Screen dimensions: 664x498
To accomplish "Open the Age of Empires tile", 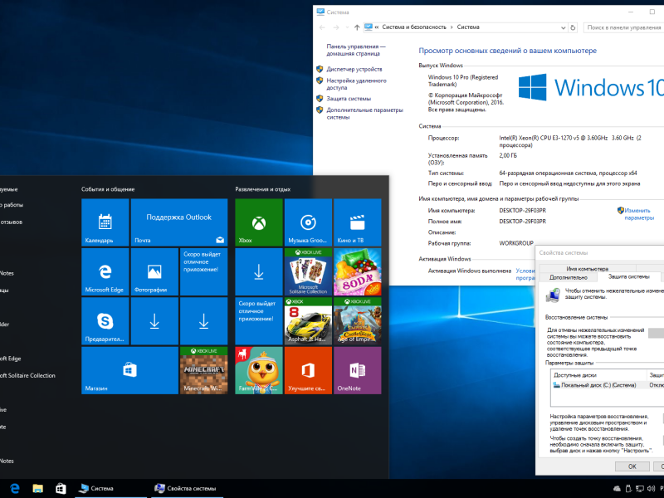I will point(358,321).
